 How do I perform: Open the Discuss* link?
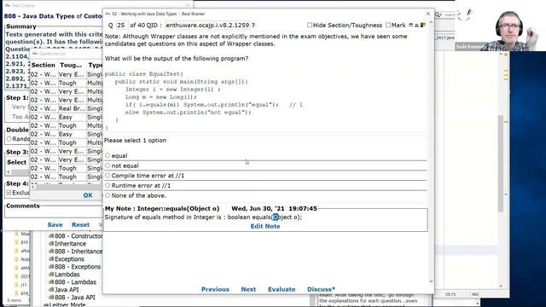coord(321,289)
